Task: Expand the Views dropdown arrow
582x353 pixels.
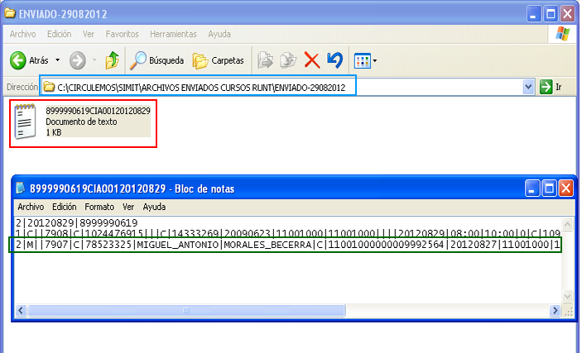Action: pyautogui.click(x=375, y=60)
